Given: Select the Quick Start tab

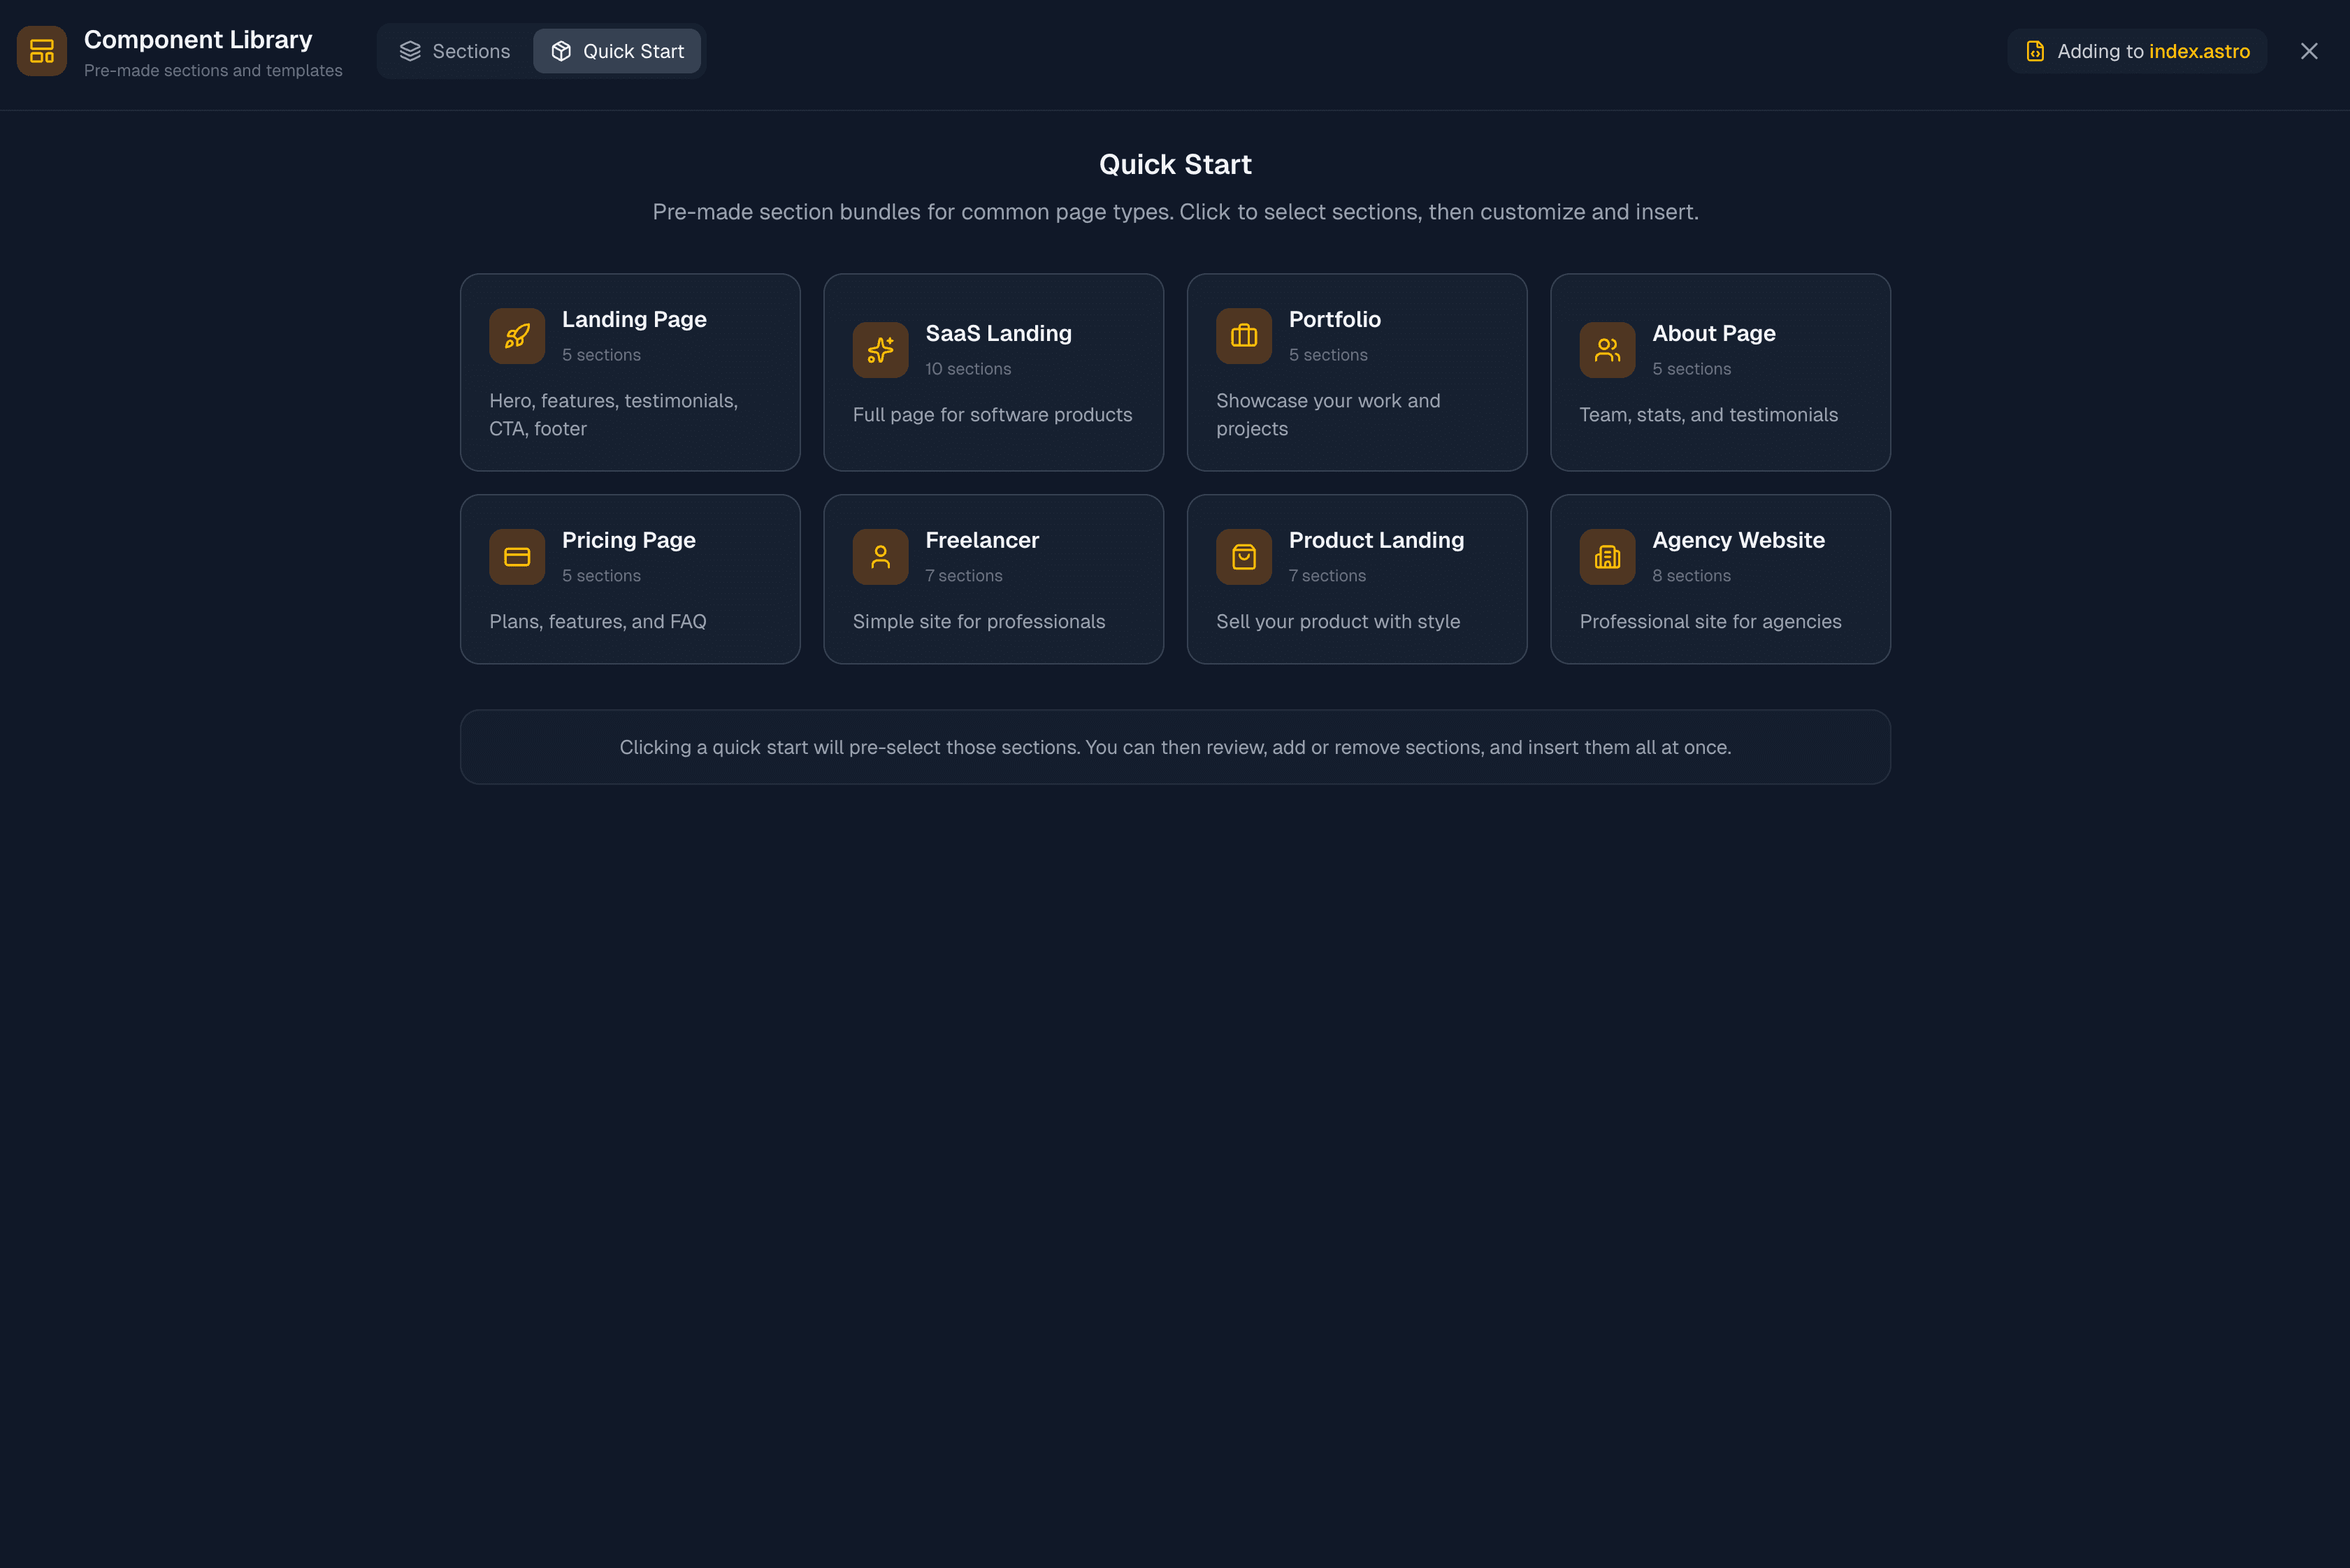Looking at the screenshot, I should (617, 51).
